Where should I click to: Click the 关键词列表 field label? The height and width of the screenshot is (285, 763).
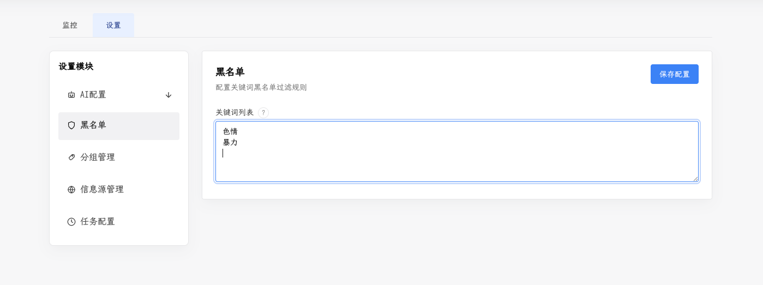click(235, 112)
